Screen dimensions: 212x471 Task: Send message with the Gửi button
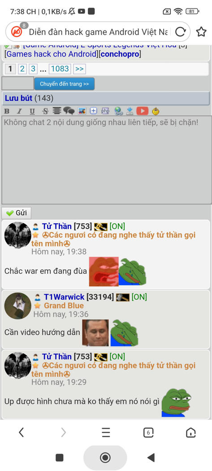[17, 213]
